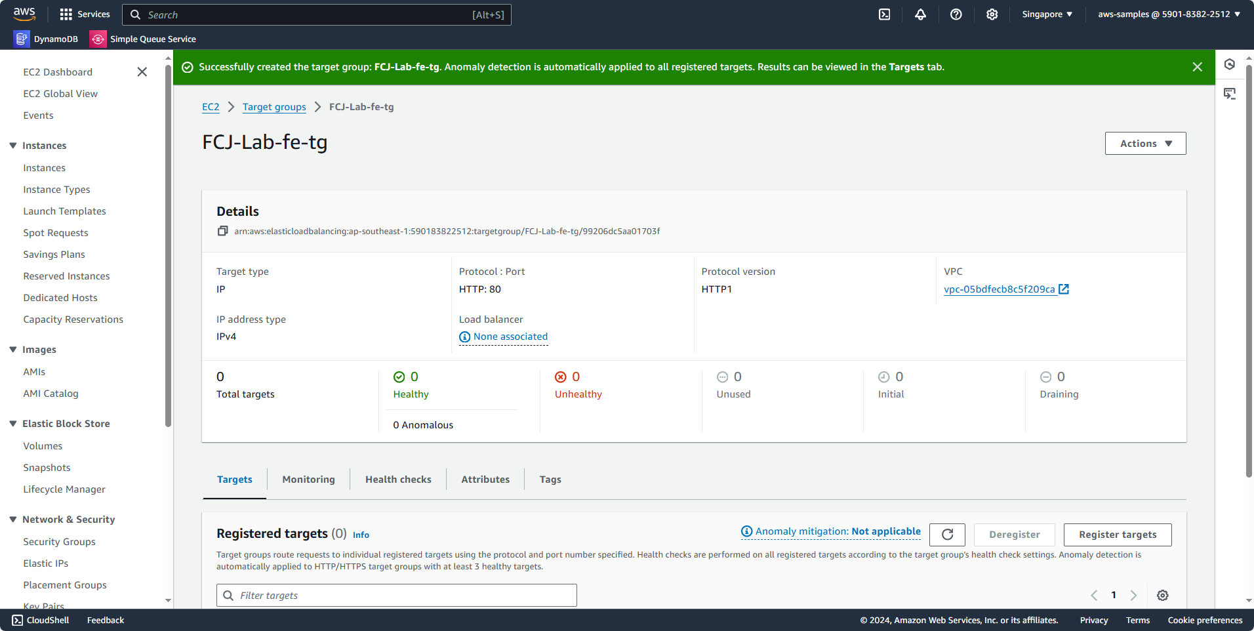The height and width of the screenshot is (631, 1254).
Task: Open Cookie preferences in footer
Action: pos(1205,621)
